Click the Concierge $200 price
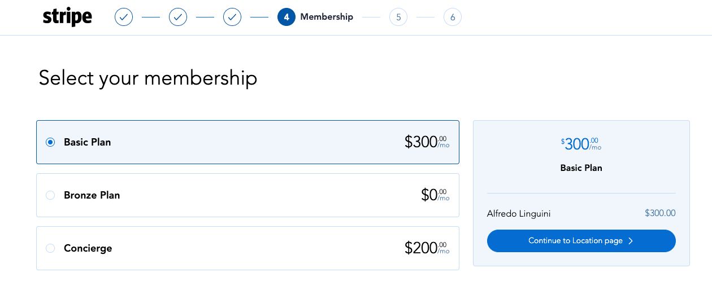The image size is (712, 299). 427,248
